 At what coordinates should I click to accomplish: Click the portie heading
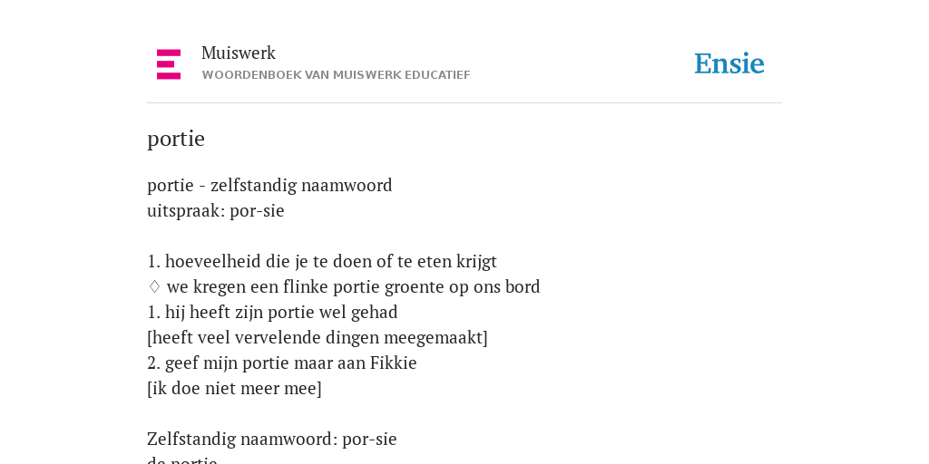(176, 139)
